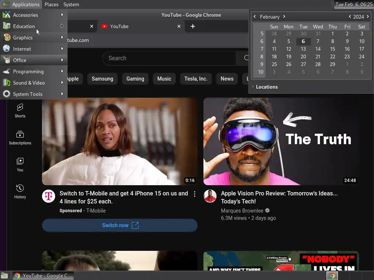Close the first Chrome tab
The width and height of the screenshot is (374, 280).
(92, 26)
